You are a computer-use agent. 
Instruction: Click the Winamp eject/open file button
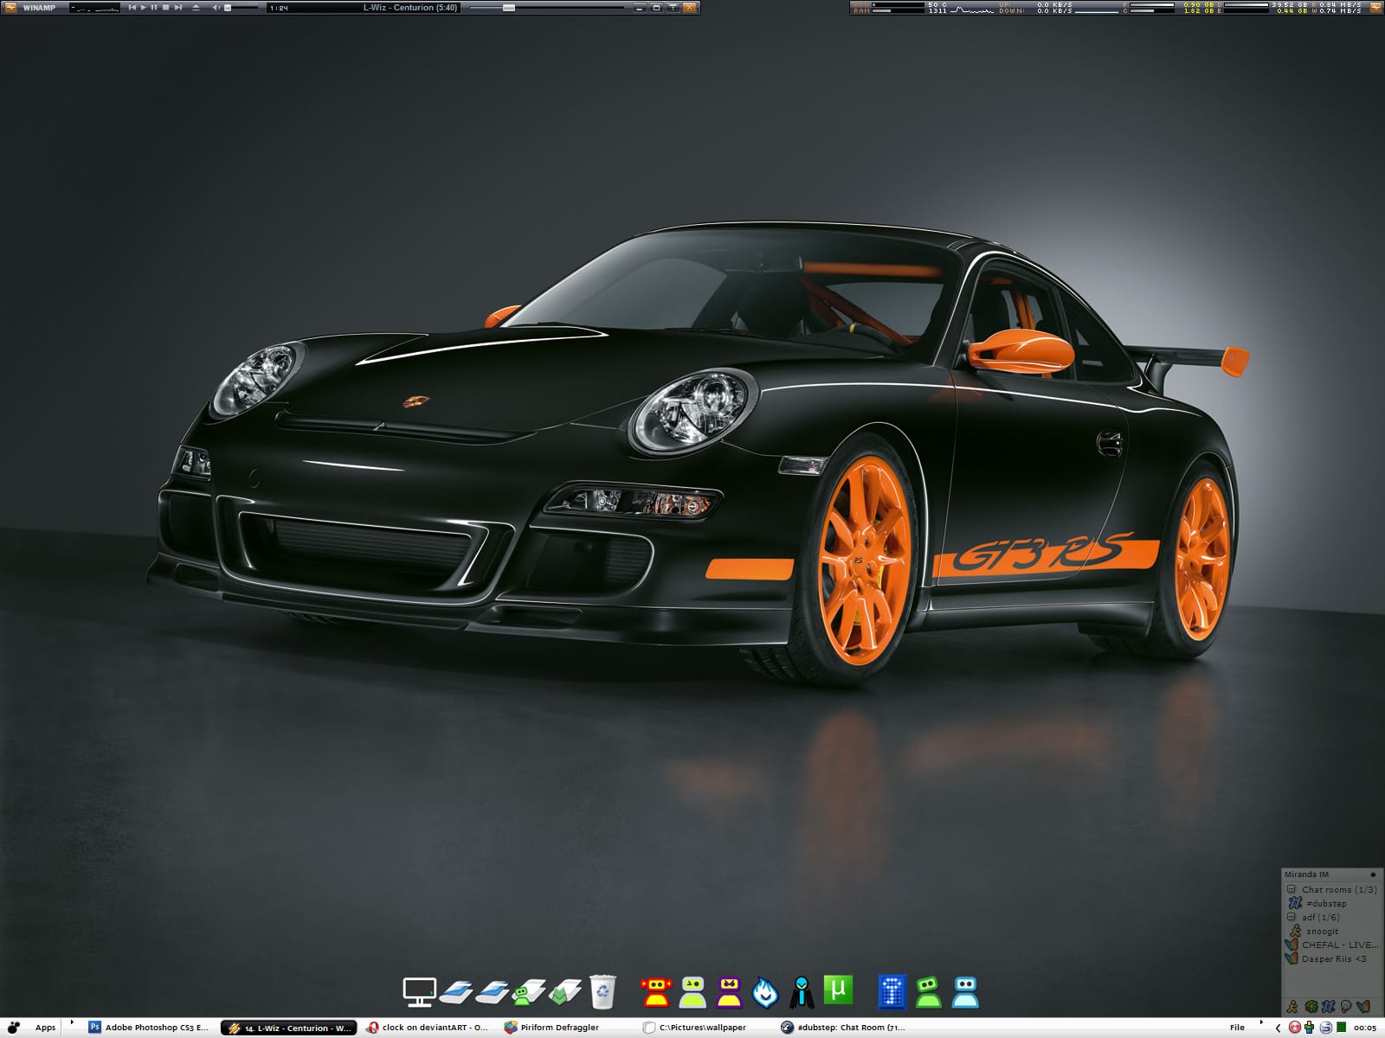click(196, 8)
